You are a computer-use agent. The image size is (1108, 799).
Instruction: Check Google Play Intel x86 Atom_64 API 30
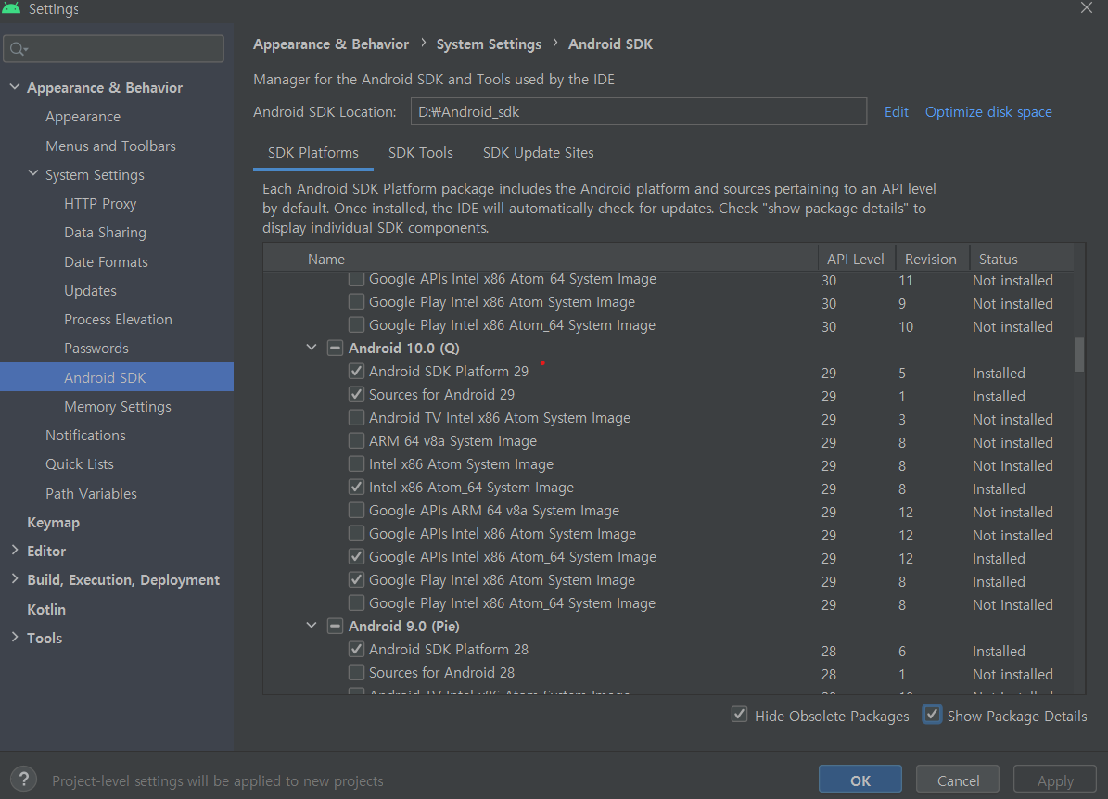(357, 324)
